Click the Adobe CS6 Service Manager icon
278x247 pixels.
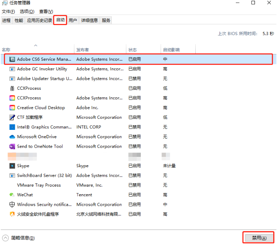[12, 59]
